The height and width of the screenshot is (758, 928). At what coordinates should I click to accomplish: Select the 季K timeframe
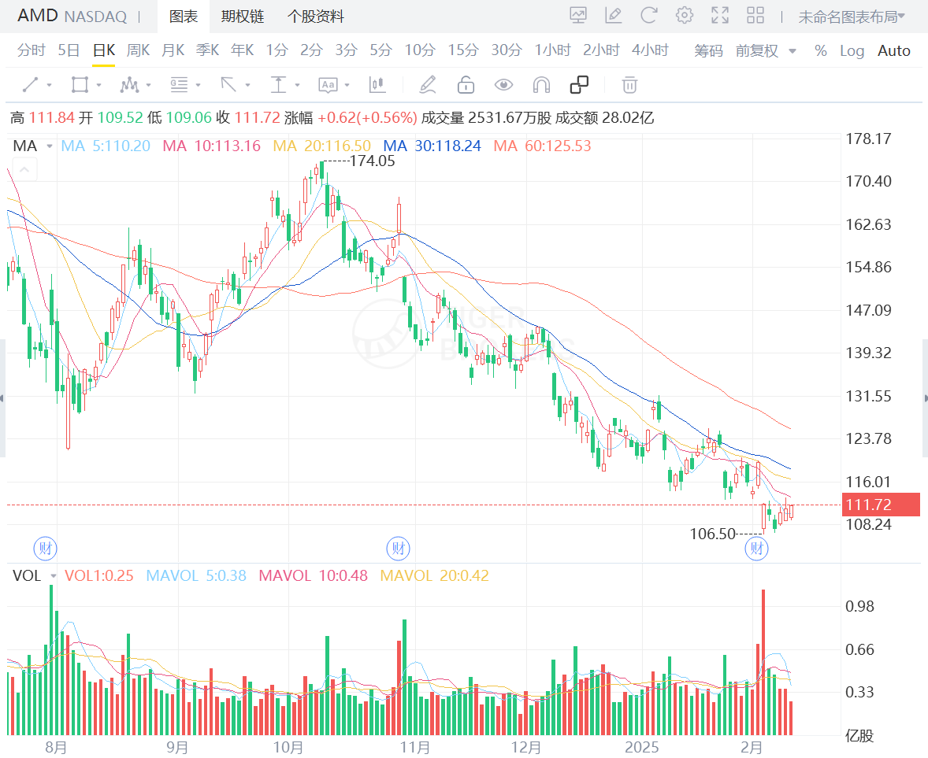coord(208,50)
